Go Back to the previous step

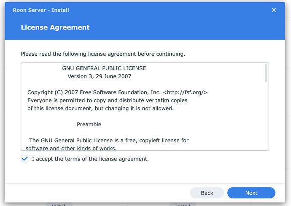[x=207, y=193]
